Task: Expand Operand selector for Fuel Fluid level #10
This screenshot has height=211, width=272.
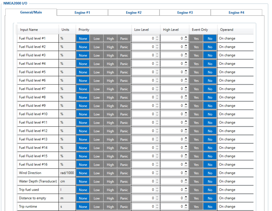Action: click(235, 114)
